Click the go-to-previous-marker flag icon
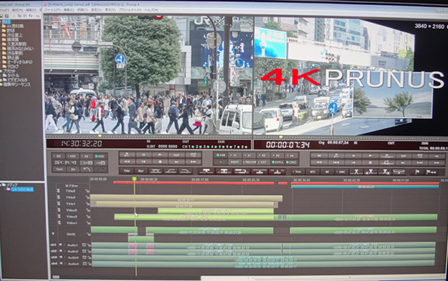448x281 pixels. pyautogui.click(x=431, y=172)
